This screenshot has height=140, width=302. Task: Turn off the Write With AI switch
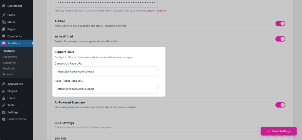coord(280,39)
